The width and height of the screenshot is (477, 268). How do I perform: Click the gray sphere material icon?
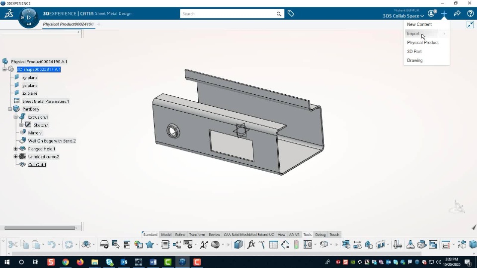tap(215, 244)
